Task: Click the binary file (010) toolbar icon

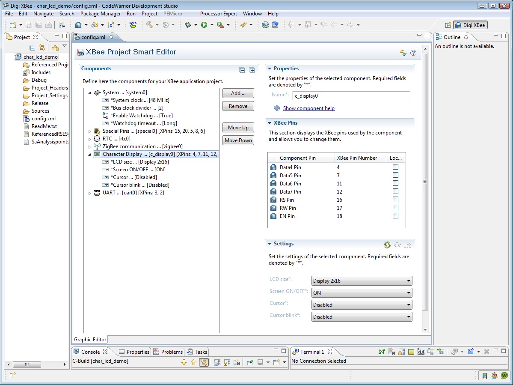Action: click(x=62, y=25)
